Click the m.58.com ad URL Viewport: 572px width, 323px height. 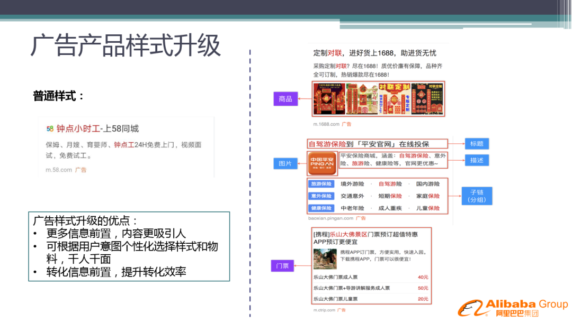click(x=59, y=170)
